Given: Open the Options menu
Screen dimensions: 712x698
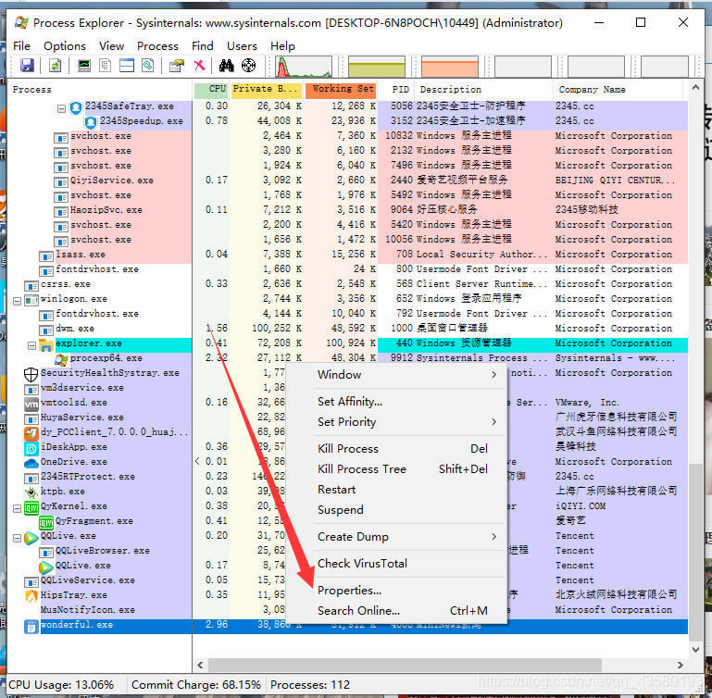Looking at the screenshot, I should pyautogui.click(x=65, y=46).
